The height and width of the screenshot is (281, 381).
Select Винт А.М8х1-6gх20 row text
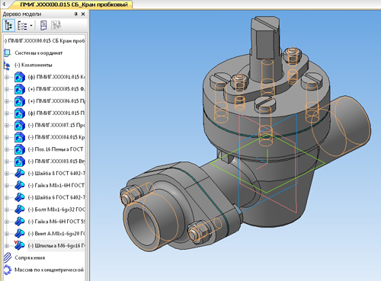click(56, 234)
